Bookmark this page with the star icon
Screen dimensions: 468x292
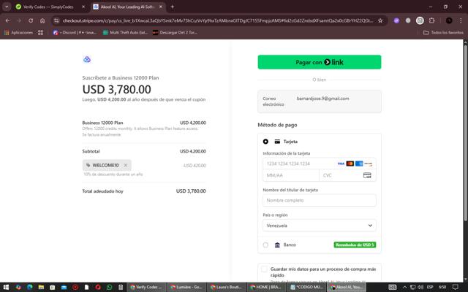(380, 20)
